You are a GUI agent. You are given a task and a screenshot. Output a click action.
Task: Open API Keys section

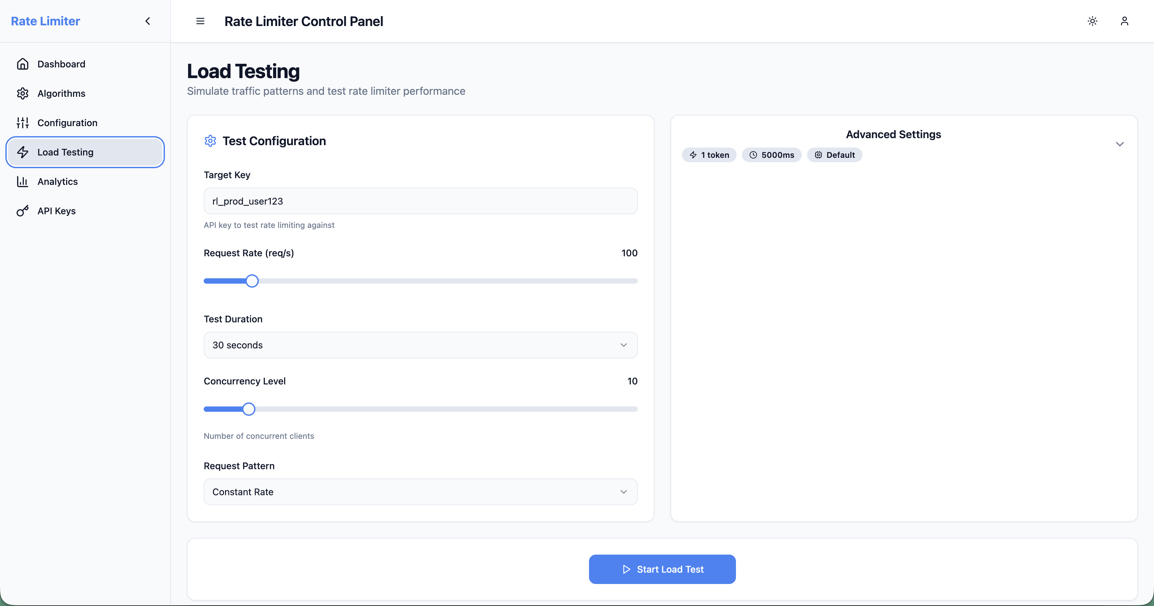point(85,211)
